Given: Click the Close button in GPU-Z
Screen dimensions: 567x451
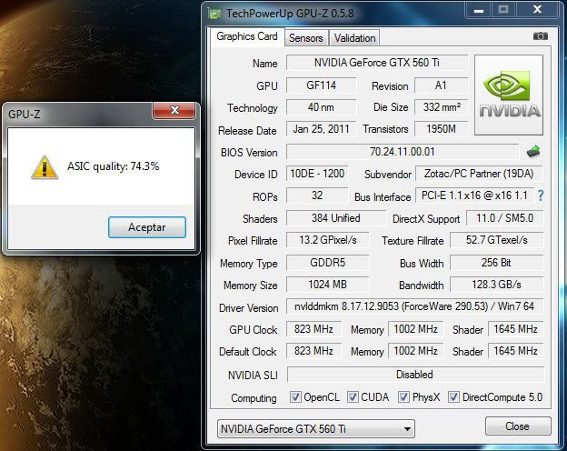Looking at the screenshot, I should tap(517, 426).
